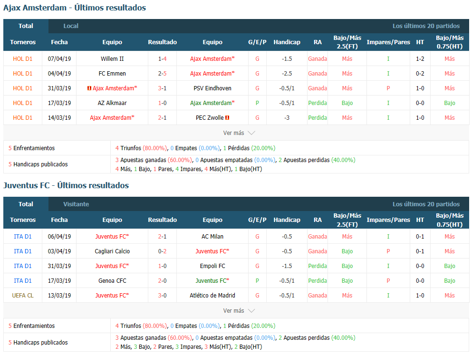Open the Empoli FC team link
The width and height of the screenshot is (472, 355).
[212, 266]
